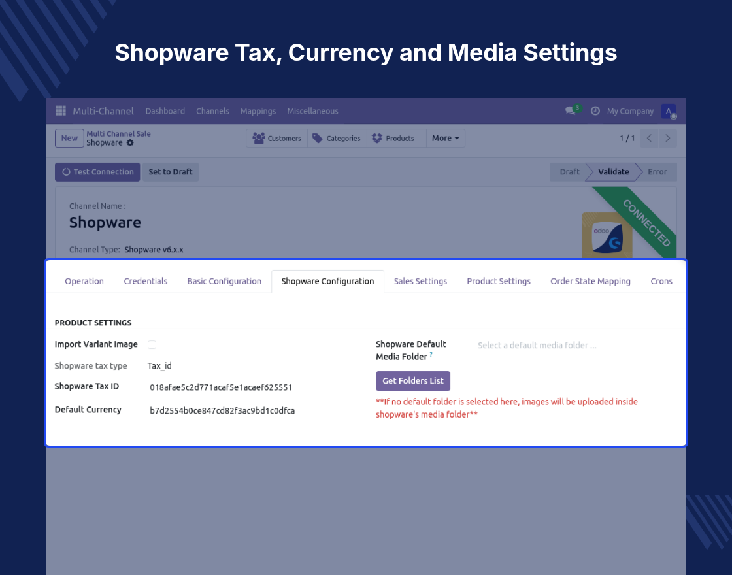732x575 pixels.
Task: Open the Channels menu
Action: (212, 111)
